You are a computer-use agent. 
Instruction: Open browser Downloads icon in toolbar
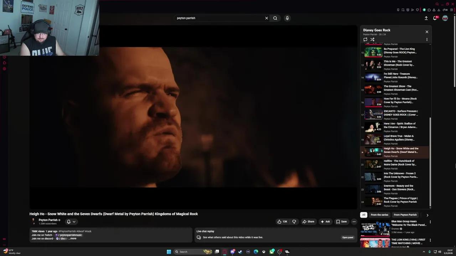click(439, 10)
